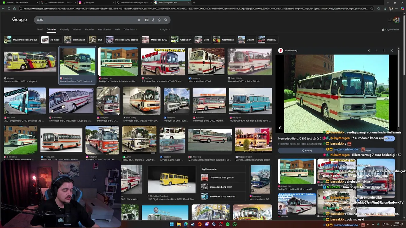This screenshot has height=228, width=406.
Task: Search inside the image with Lens icon
Action: coord(281,128)
